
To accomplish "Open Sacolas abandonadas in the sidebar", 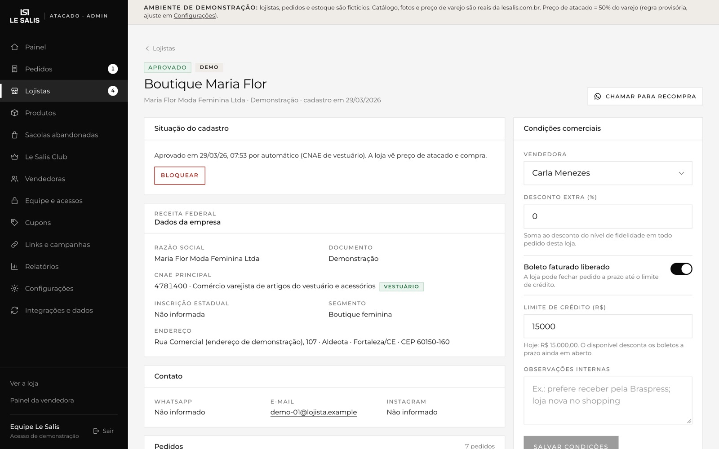I will pyautogui.click(x=64, y=135).
